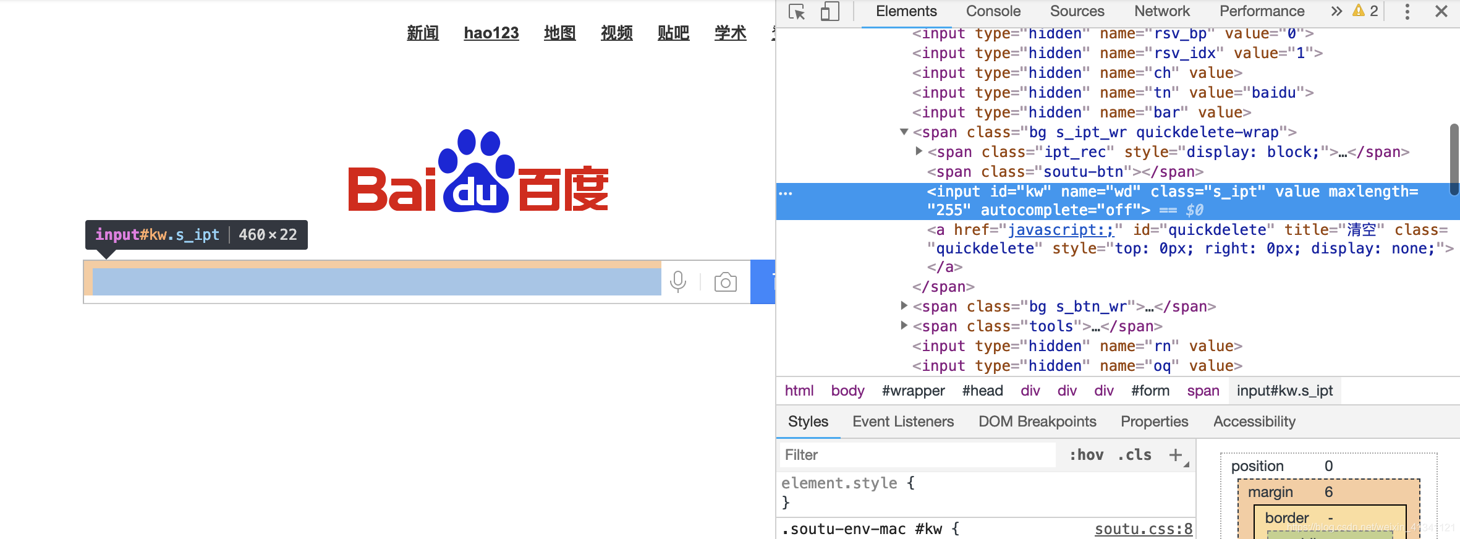Select the span class="soutu-btn" DOM line
1460x539 pixels.
click(x=1065, y=172)
